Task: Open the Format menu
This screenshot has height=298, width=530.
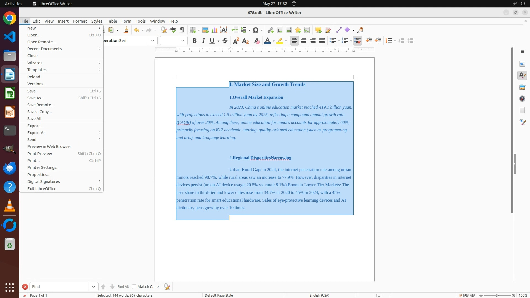Action: pos(80,21)
